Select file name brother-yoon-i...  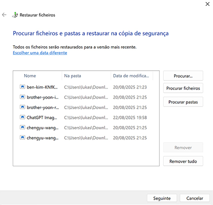[x=42, y=97]
